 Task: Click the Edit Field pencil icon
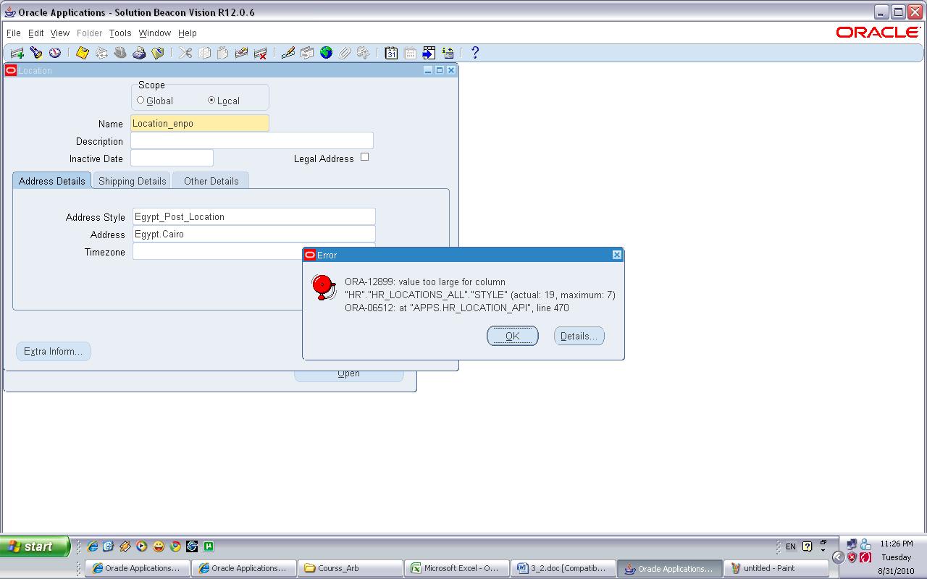coord(288,53)
